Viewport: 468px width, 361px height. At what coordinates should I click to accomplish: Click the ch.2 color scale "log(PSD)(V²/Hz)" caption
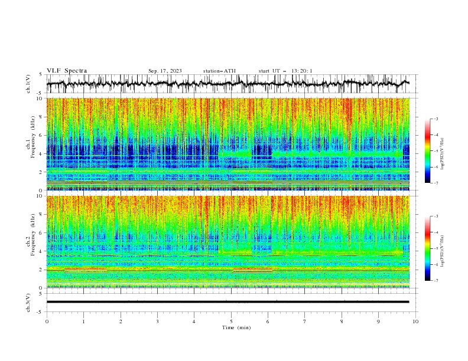coord(442,251)
